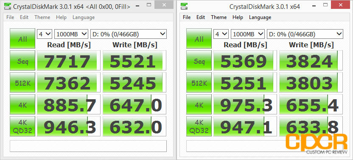This screenshot has width=353, height=160.
Task: Click 4K QD32 write result 633.8
Action: point(311,126)
